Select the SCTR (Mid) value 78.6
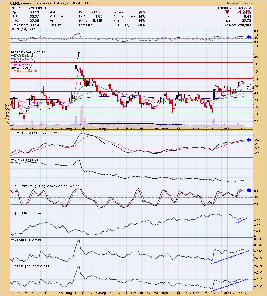267x296 pixels. tap(141, 25)
